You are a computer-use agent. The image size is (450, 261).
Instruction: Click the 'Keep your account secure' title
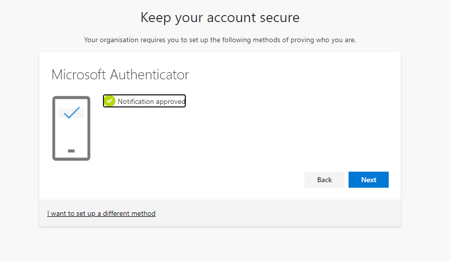pyautogui.click(x=220, y=18)
